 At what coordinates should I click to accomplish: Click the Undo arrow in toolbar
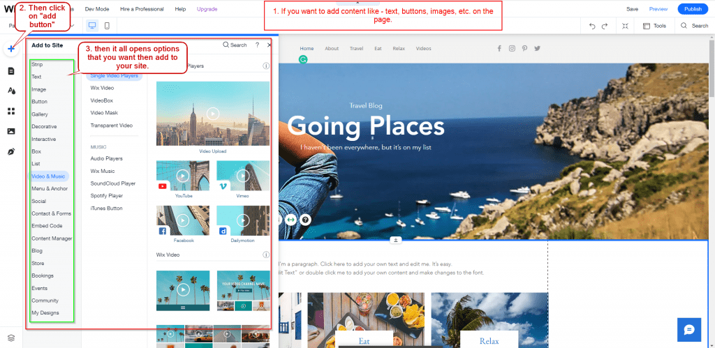point(592,26)
